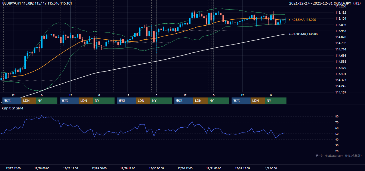Click the 東京 session box for 12/27
Viewport: 365px width, 171px height.
coord(12,101)
